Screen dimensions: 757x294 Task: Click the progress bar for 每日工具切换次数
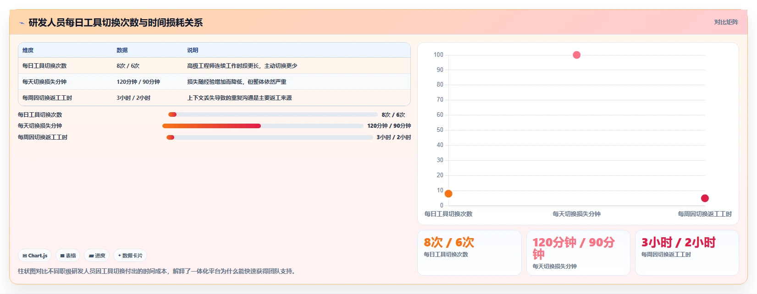(x=273, y=114)
